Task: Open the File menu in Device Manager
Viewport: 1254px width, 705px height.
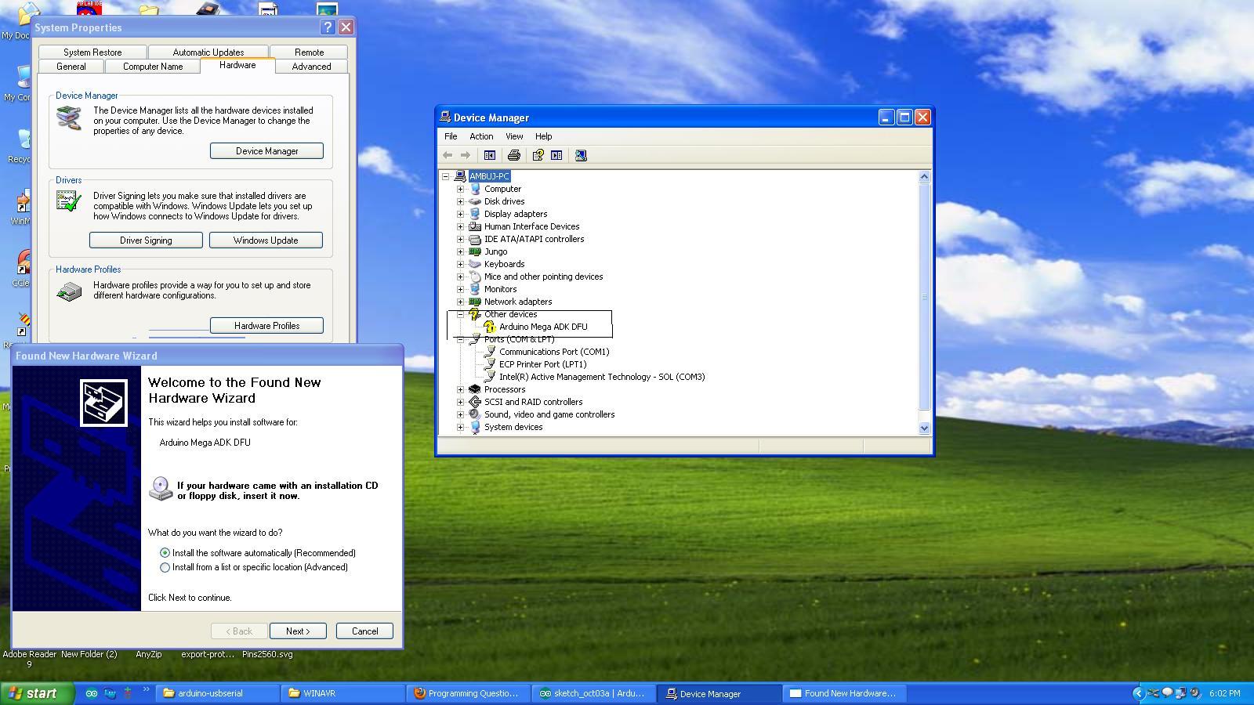Action: 451,136
